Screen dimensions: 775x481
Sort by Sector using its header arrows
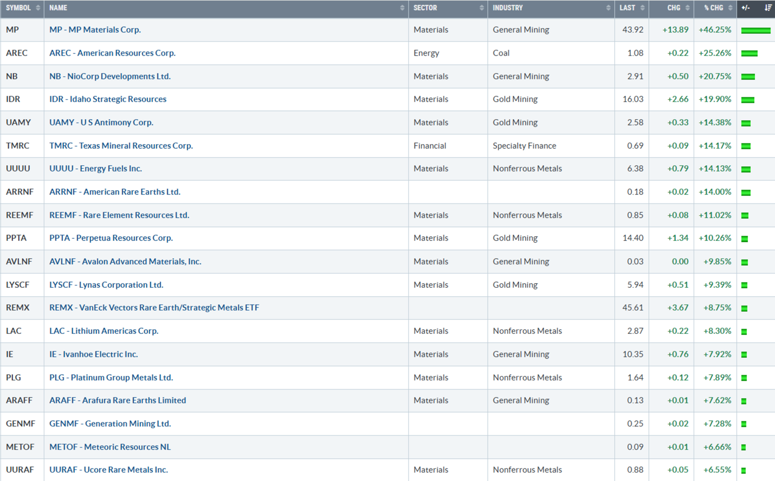482,8
